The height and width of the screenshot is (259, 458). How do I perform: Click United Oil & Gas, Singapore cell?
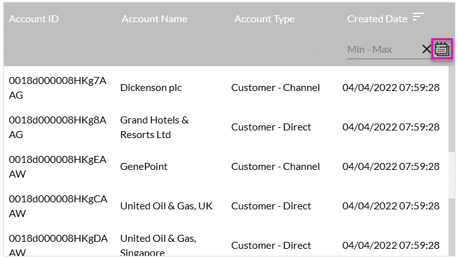158,245
